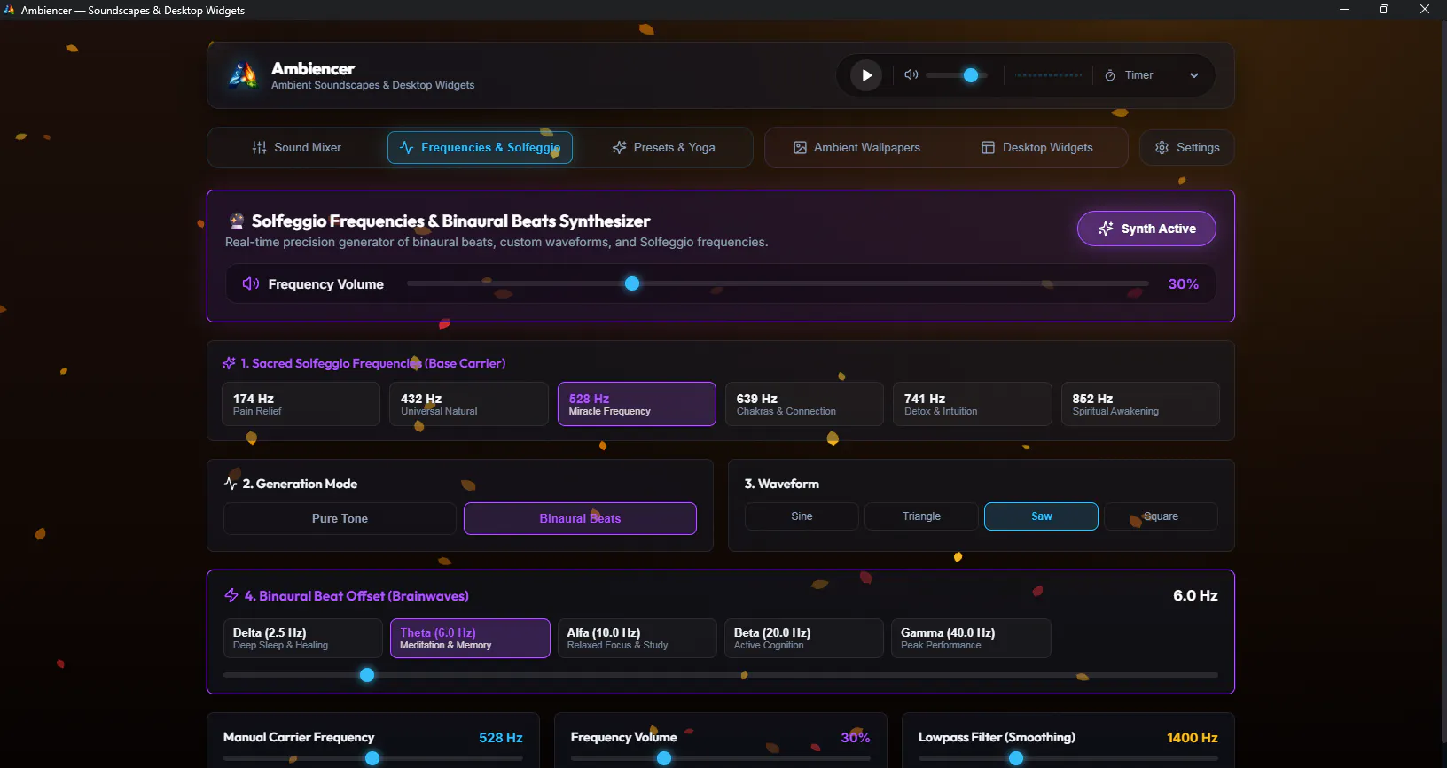
Task: Click the 30% value beside top Frequency Volume
Action: (x=1183, y=284)
